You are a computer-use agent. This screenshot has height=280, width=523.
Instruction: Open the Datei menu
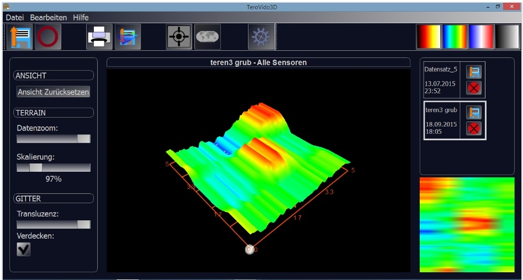[x=14, y=18]
